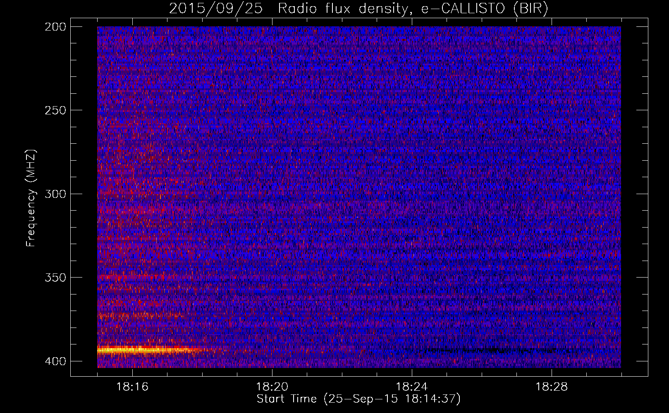This screenshot has height=413, width=669.
Task: Click the "18:20" time tick label
Action: coord(272,387)
